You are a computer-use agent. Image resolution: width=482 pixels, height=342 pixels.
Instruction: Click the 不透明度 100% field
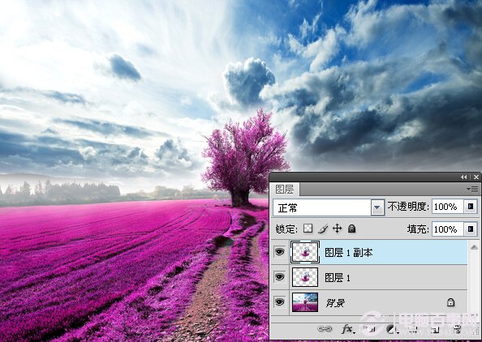[x=447, y=207]
